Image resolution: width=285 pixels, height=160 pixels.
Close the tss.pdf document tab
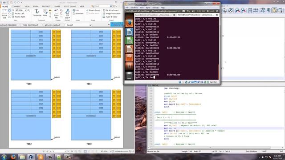(90, 25)
